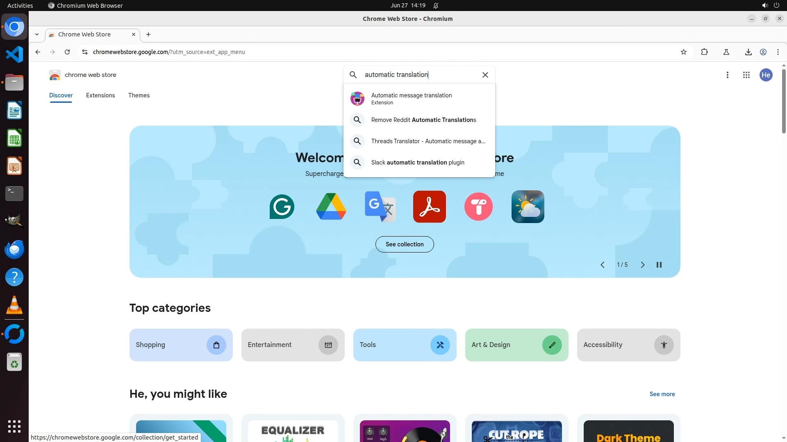Select Slack automatic translation plugin suggestion
787x442 pixels.
coord(417,162)
